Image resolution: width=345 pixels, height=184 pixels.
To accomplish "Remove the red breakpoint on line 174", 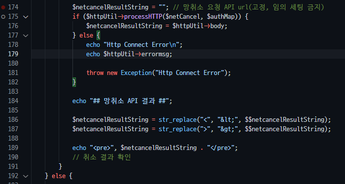I will pyautogui.click(x=3, y=7).
